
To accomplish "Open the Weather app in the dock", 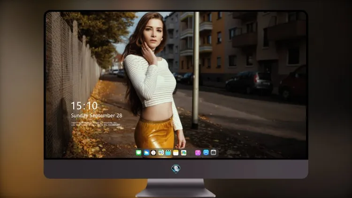I will 146,152.
